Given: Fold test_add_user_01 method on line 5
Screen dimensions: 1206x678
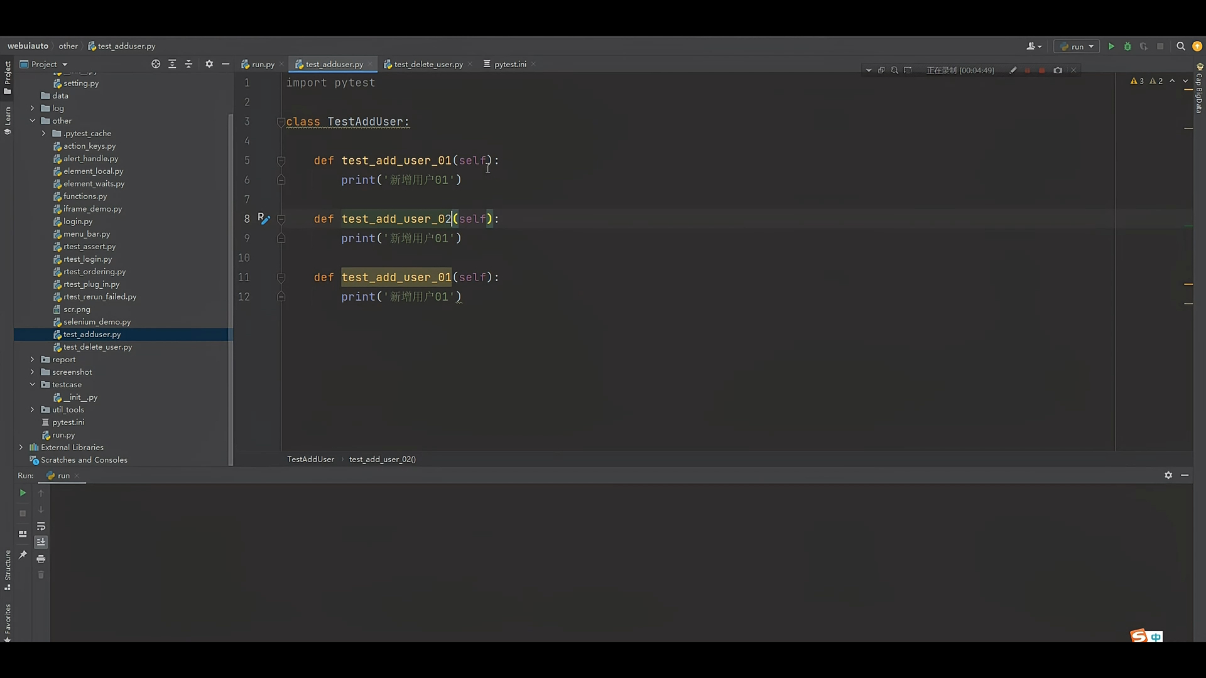Looking at the screenshot, I should [281, 161].
